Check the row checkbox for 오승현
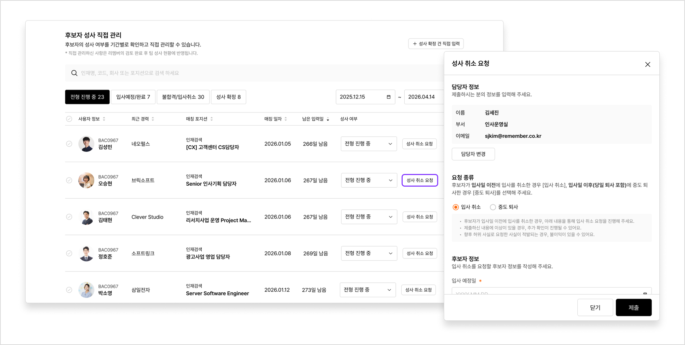This screenshot has width=685, height=345. pyautogui.click(x=69, y=180)
